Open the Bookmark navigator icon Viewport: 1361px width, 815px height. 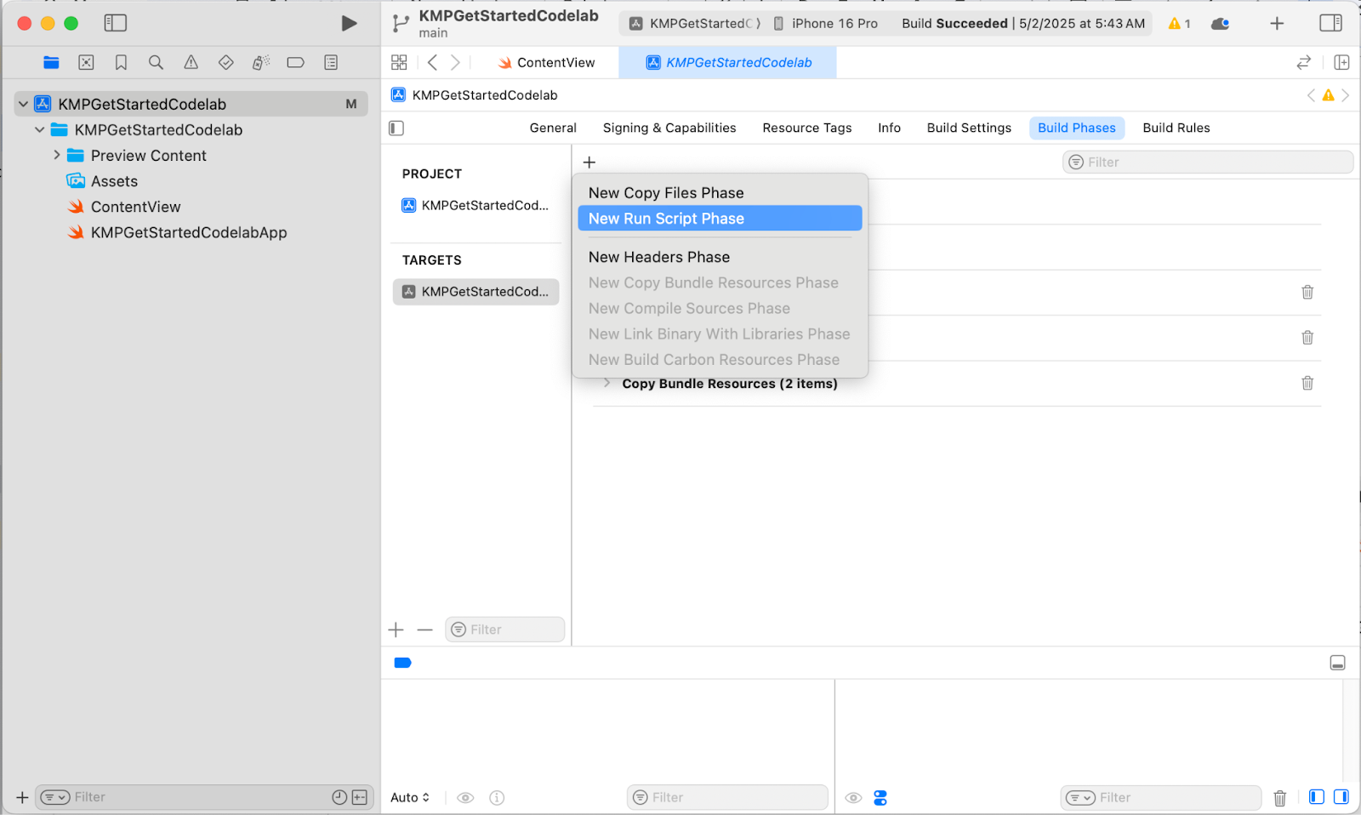pos(121,62)
